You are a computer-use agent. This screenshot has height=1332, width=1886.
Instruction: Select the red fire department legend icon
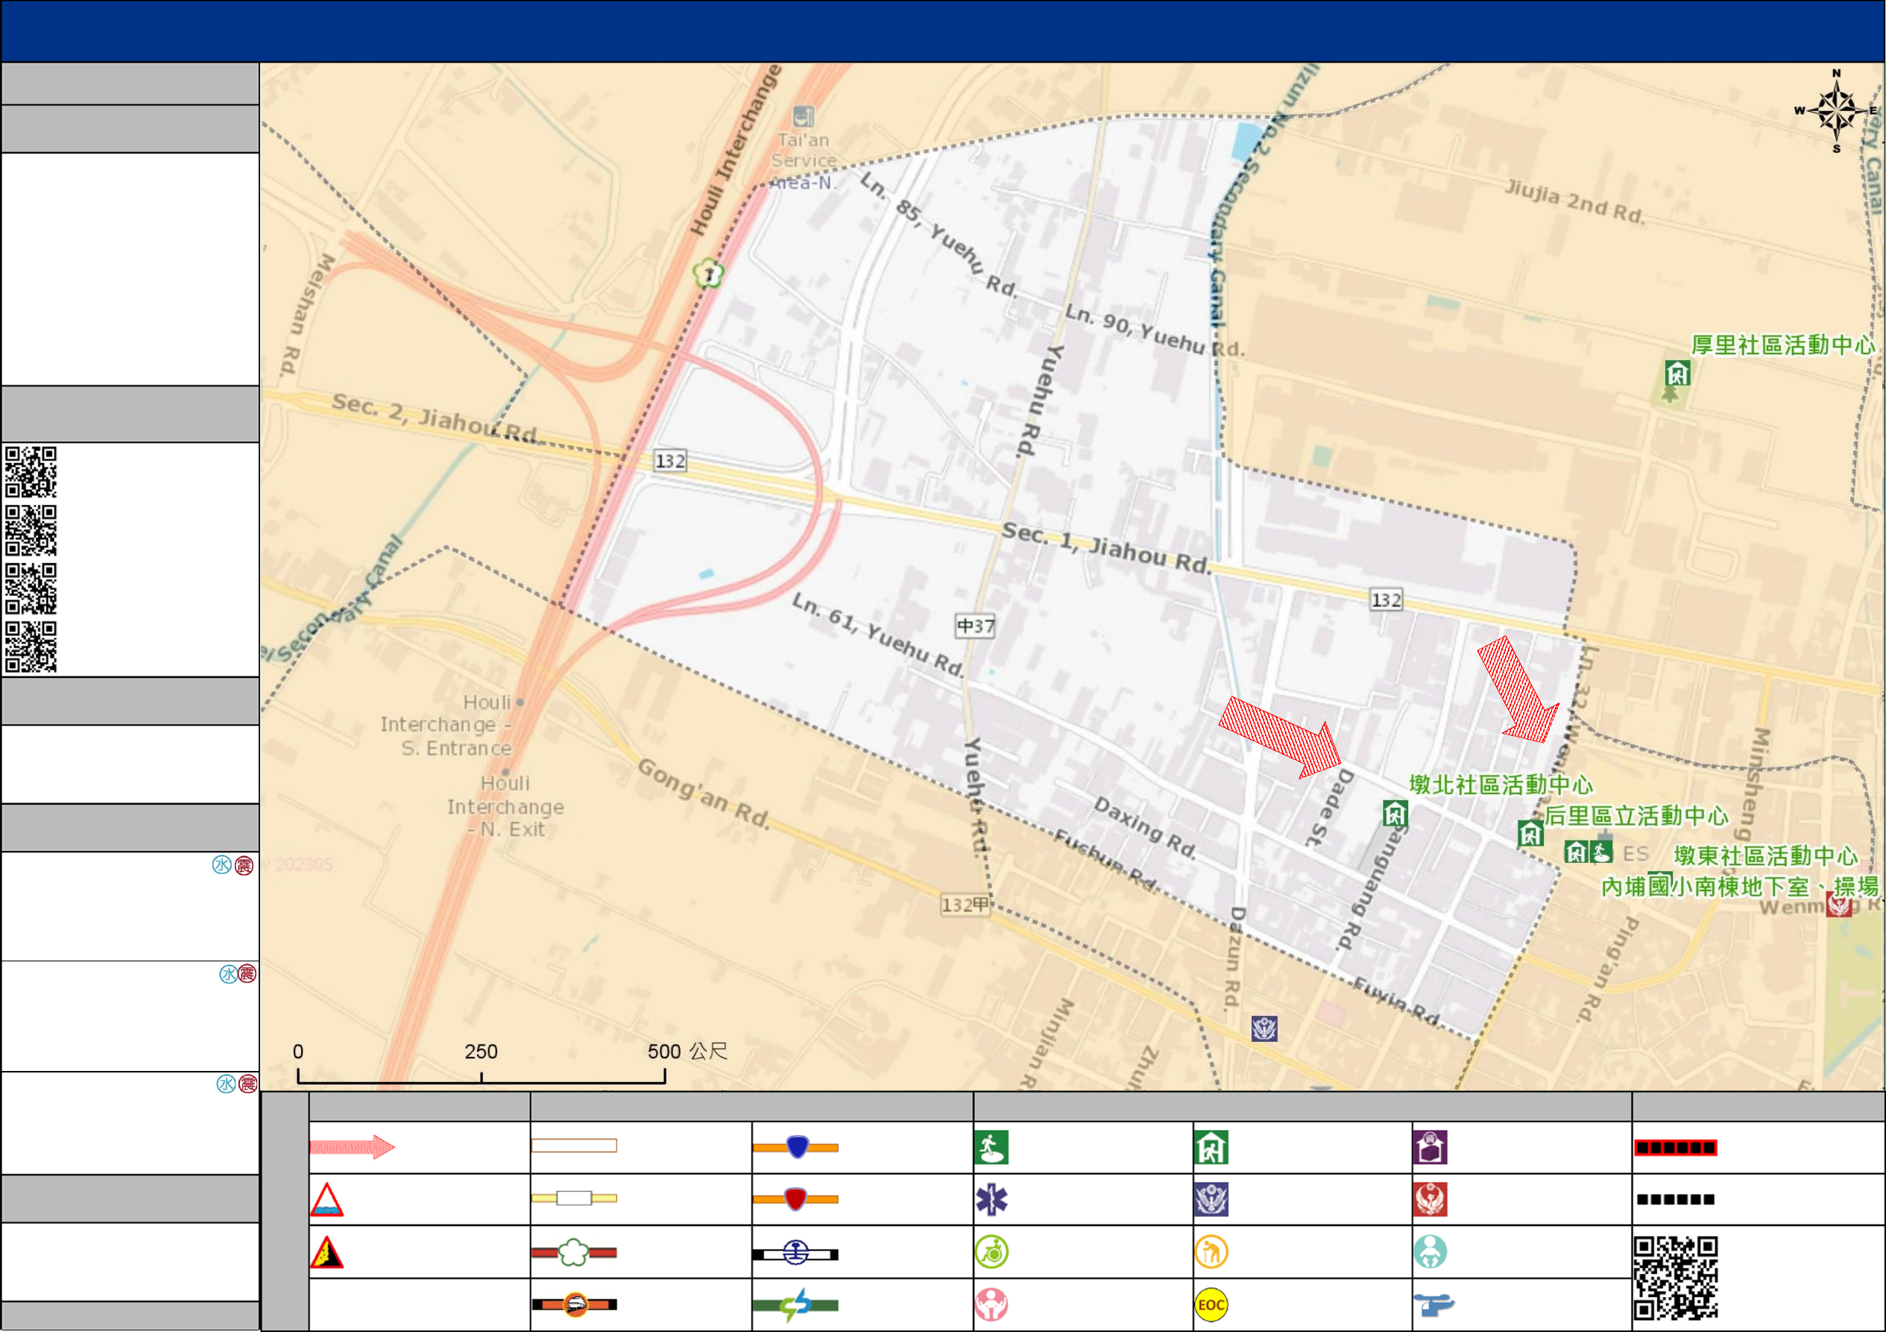pyautogui.click(x=1430, y=1200)
